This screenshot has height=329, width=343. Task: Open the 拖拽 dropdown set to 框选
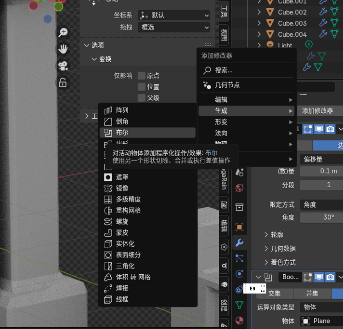pyautogui.click(x=174, y=28)
